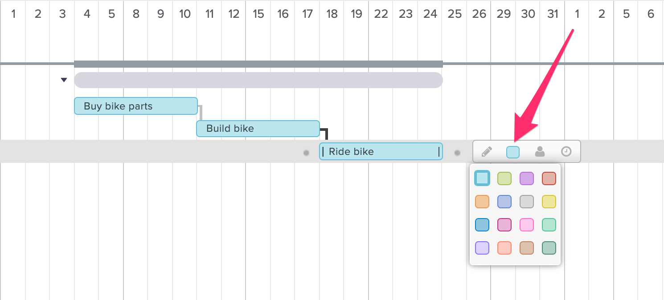Select the gray color swatch
The width and height of the screenshot is (664, 300).
526,201
